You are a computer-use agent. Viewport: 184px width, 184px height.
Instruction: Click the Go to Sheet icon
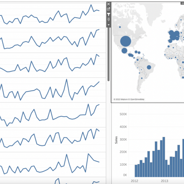109,9
